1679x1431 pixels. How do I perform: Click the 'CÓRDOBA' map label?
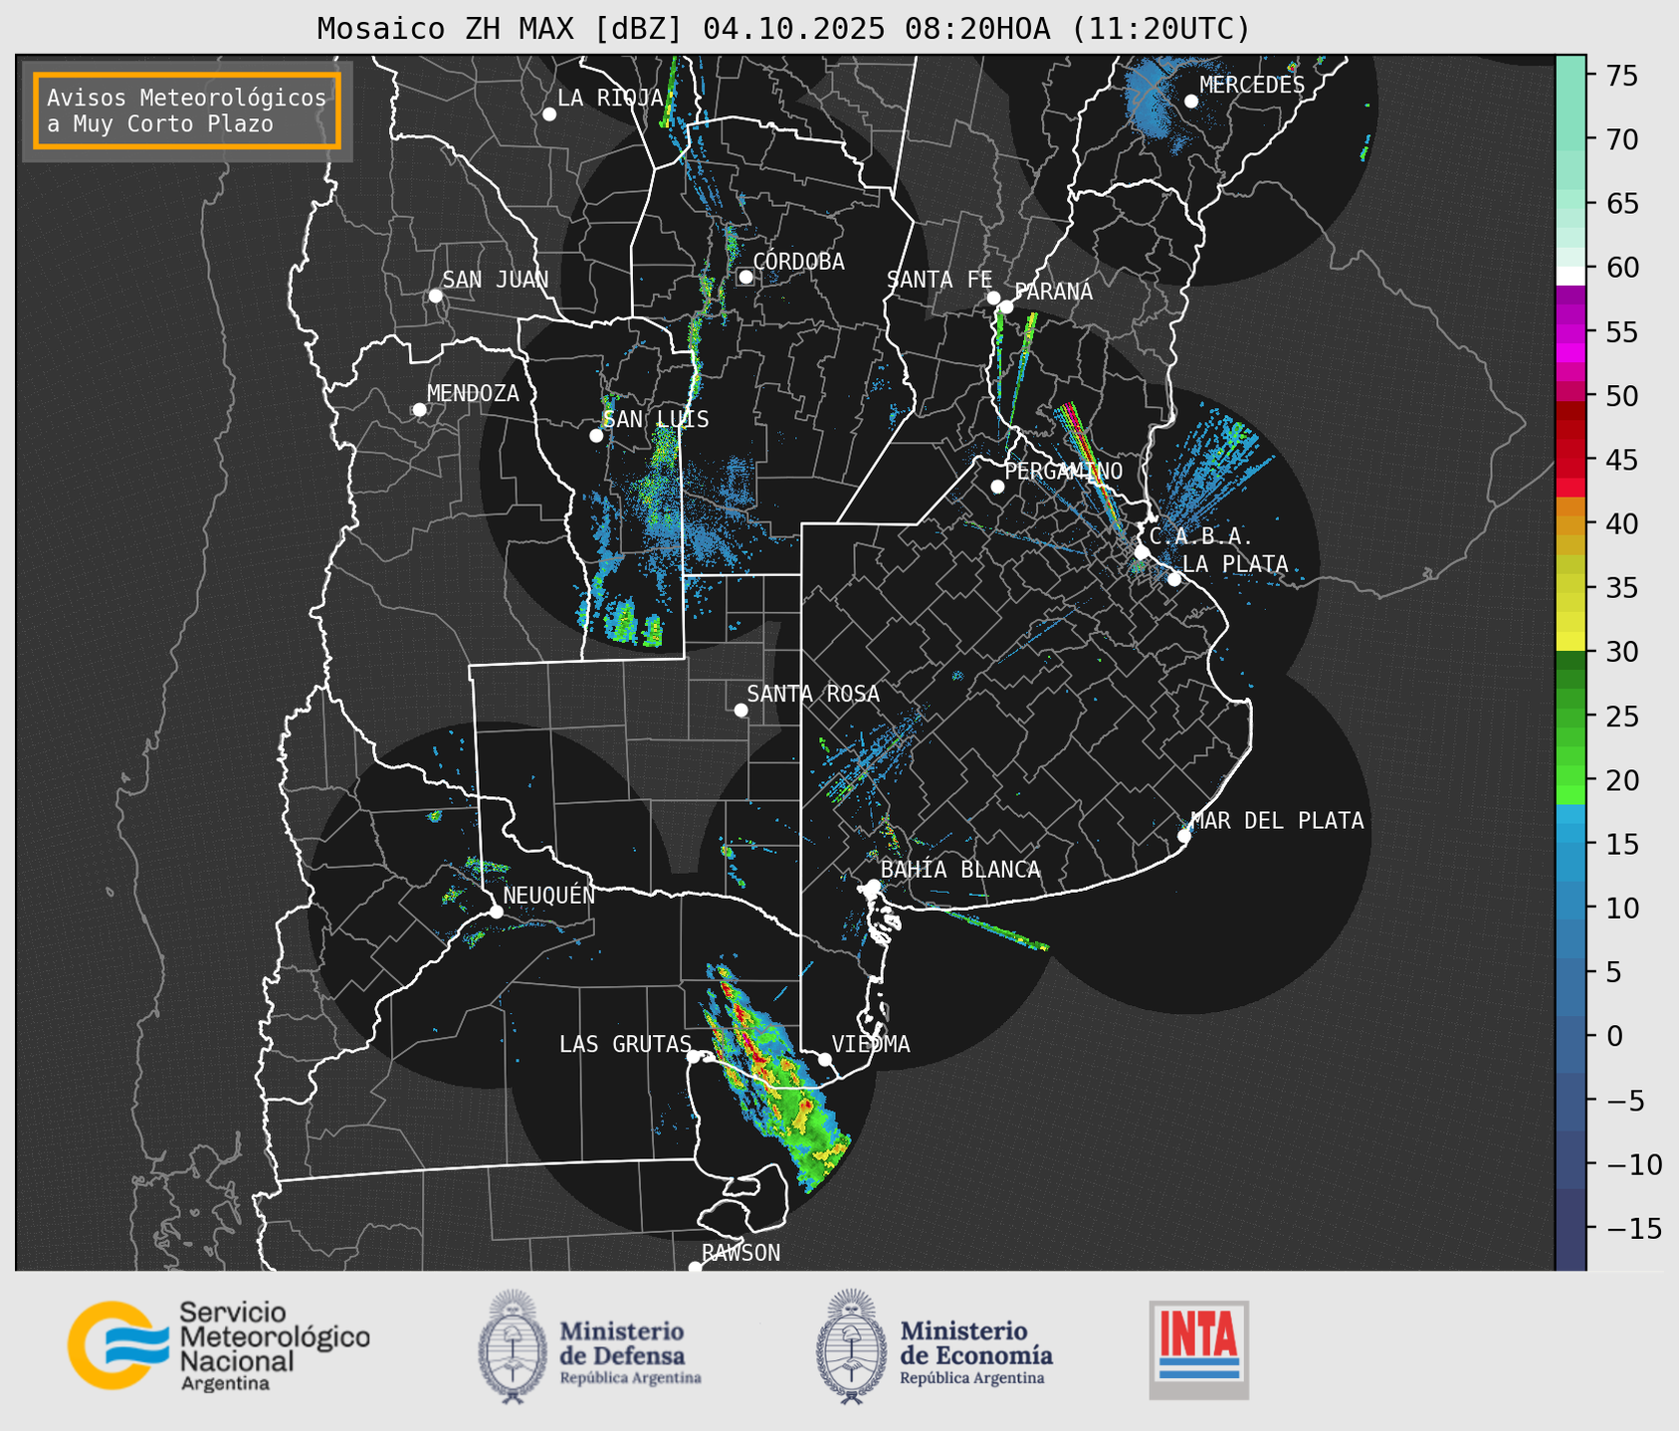(x=798, y=262)
